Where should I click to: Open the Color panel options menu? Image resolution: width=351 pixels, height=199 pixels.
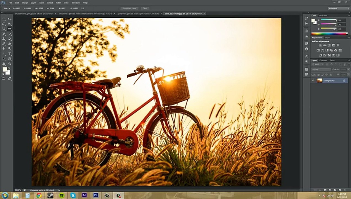(x=349, y=15)
